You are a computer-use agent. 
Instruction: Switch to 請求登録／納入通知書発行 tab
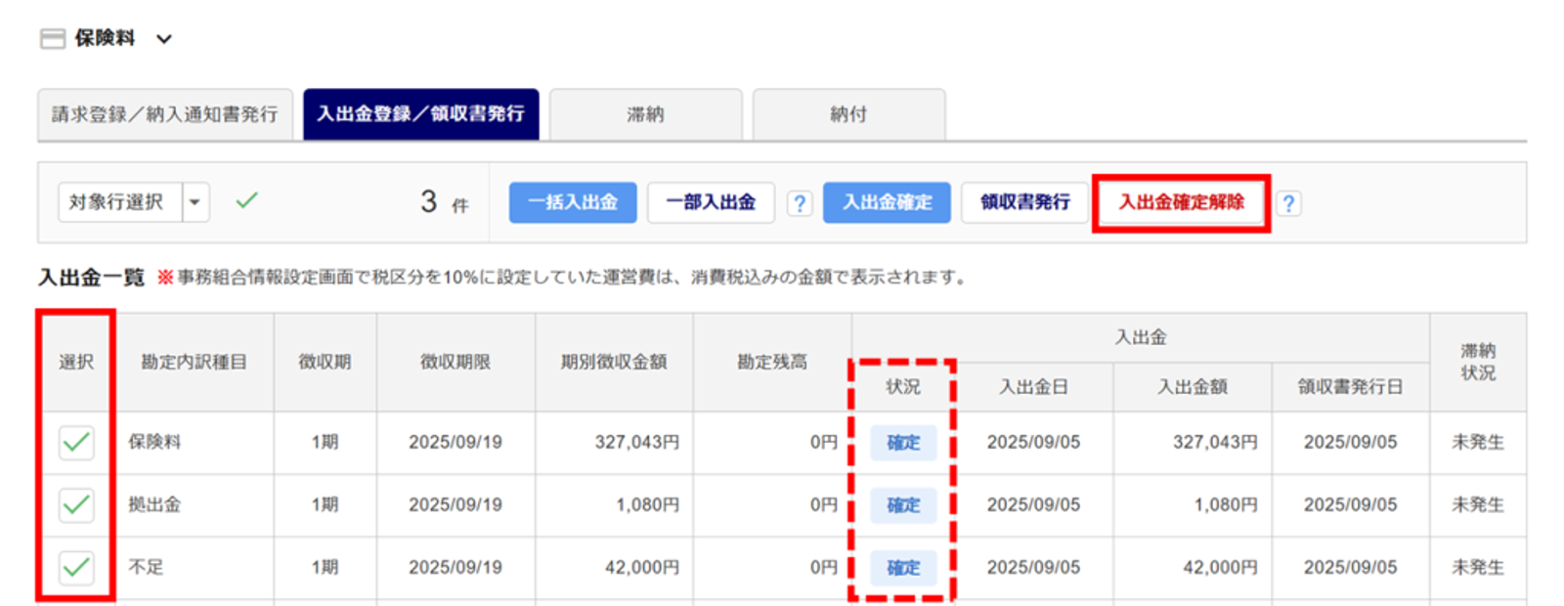coord(165,114)
